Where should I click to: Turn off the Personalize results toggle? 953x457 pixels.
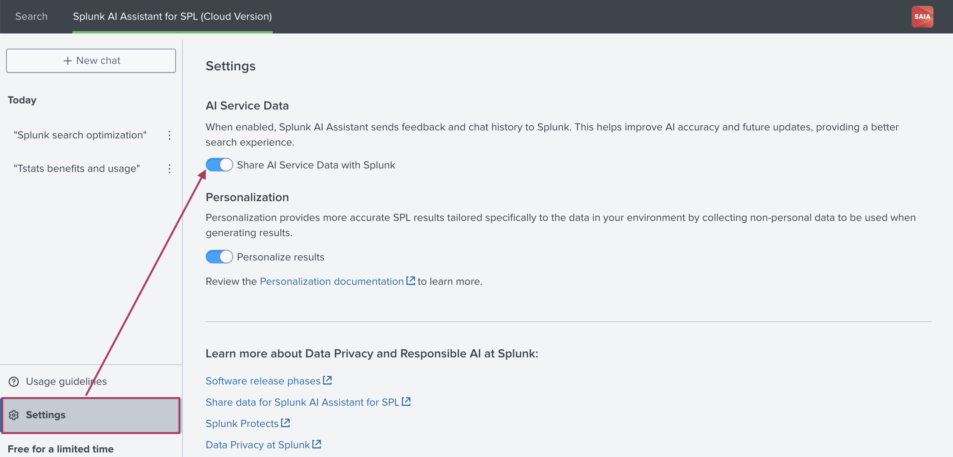[x=219, y=257]
